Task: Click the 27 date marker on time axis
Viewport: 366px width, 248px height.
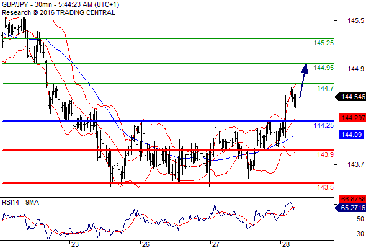Action: [x=216, y=244]
